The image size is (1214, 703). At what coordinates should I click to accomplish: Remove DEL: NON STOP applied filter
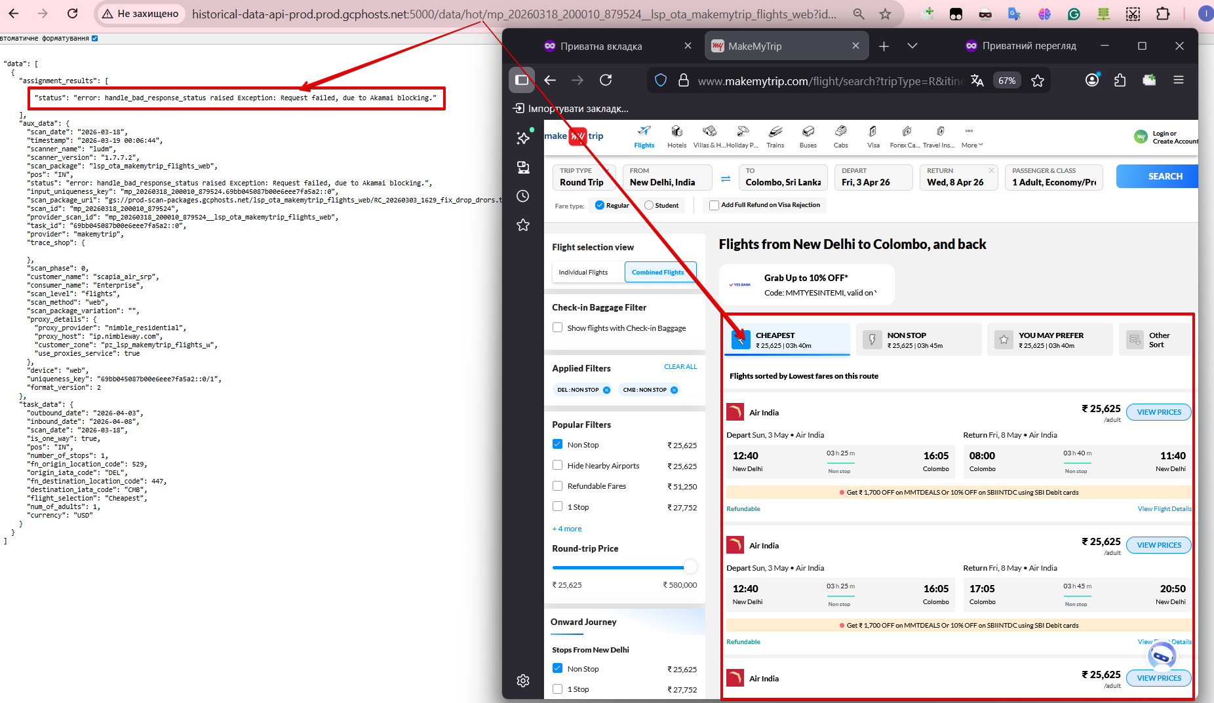606,390
